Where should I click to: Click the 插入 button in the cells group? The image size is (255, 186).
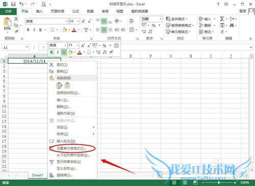[207, 19]
